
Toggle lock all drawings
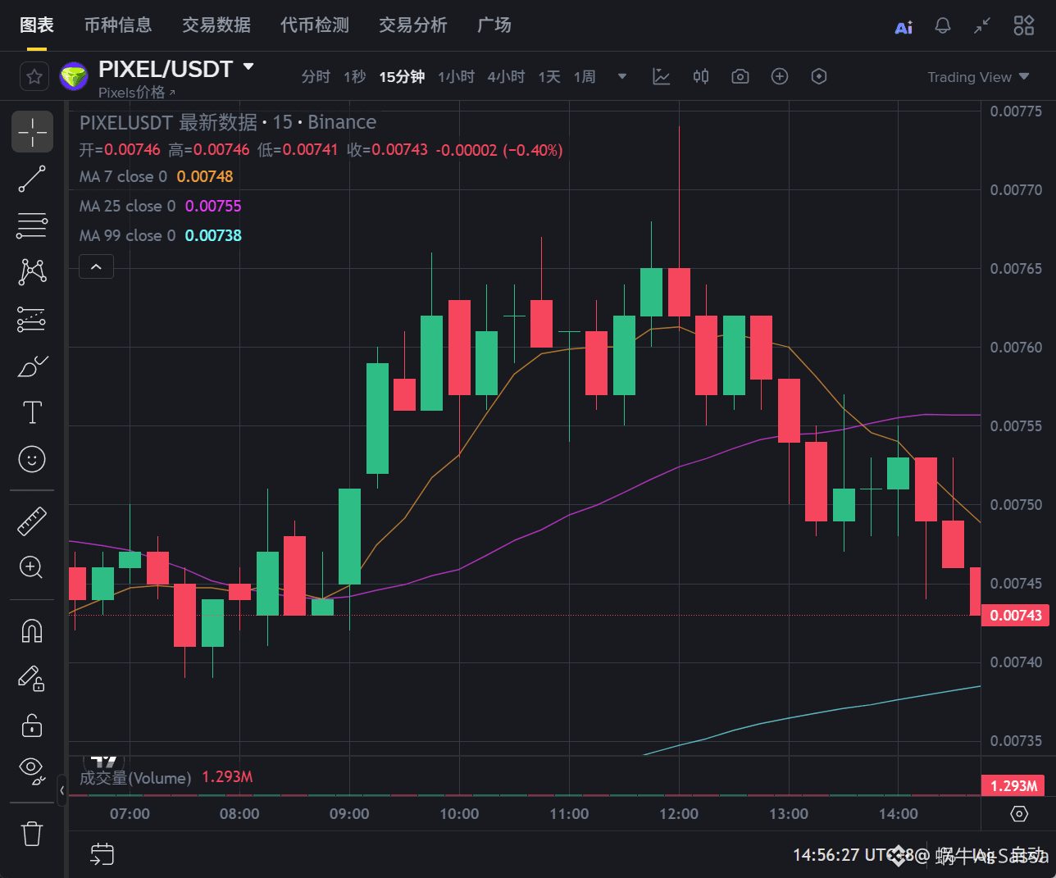tap(32, 726)
